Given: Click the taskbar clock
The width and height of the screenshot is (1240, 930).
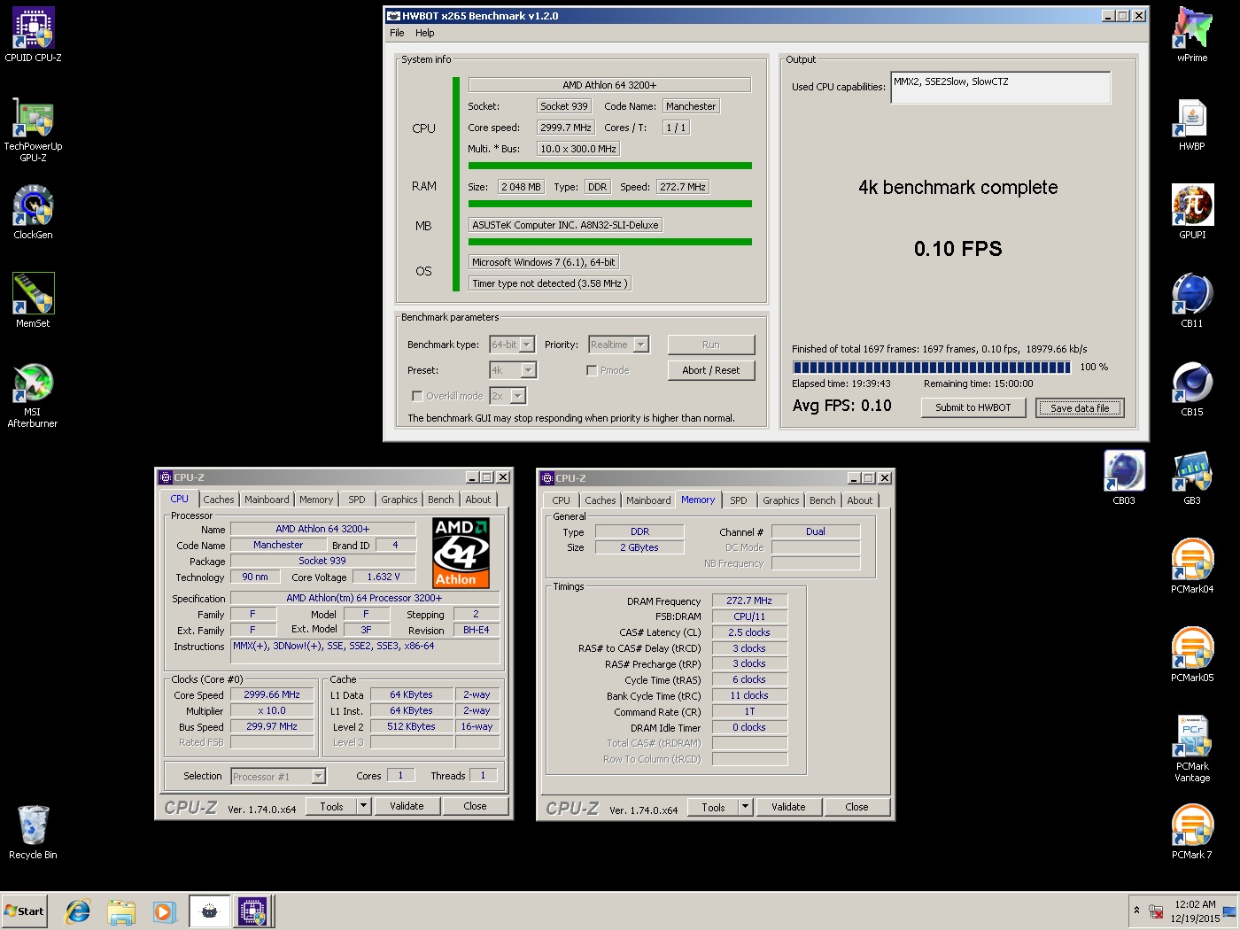Looking at the screenshot, I should click(x=1195, y=911).
